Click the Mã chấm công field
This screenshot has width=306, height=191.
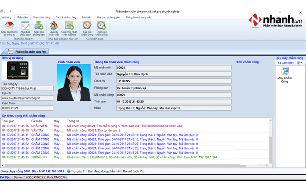point(174,95)
